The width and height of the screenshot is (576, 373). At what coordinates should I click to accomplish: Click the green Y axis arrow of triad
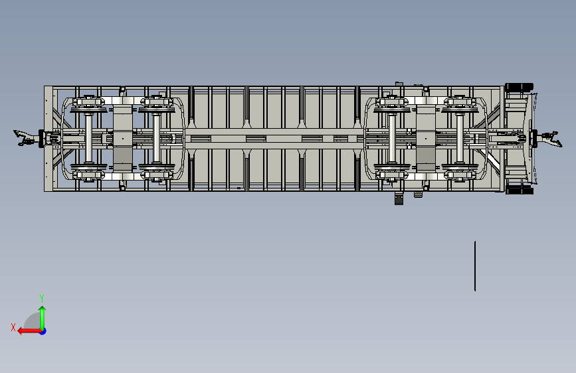tap(43, 317)
